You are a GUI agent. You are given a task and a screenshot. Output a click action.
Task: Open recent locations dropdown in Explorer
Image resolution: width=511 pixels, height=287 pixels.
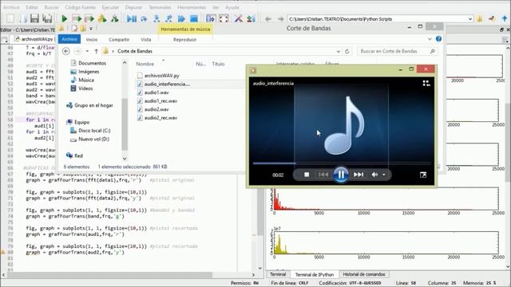tap(87, 51)
